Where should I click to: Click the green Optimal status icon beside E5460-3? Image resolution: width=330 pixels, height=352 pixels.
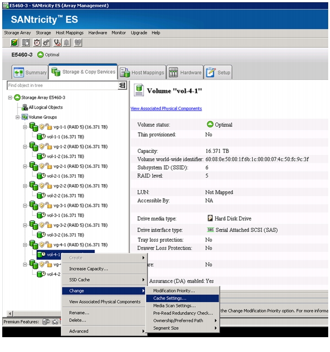point(40,54)
